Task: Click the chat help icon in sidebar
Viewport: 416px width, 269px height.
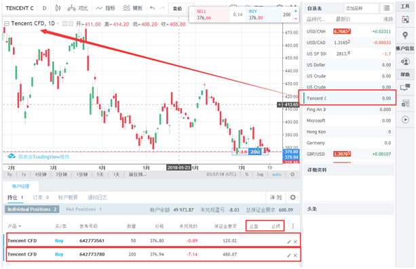Action: (x=405, y=87)
